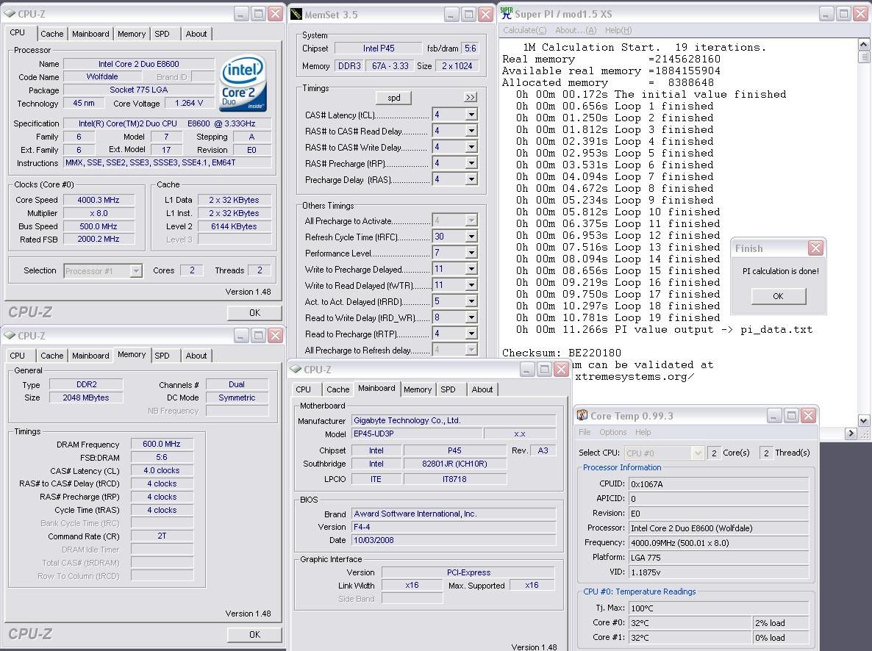Click Southbridge 82801JR (ICH10R) field
Viewport: 872px width, 651px height.
click(x=454, y=464)
